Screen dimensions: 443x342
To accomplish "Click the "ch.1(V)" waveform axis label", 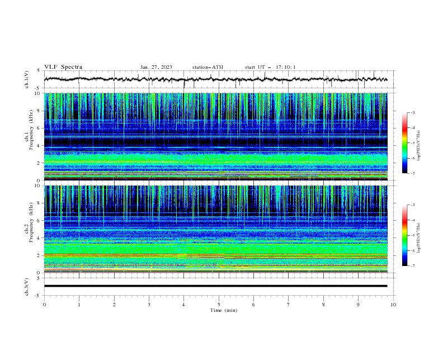I will coord(27,79).
